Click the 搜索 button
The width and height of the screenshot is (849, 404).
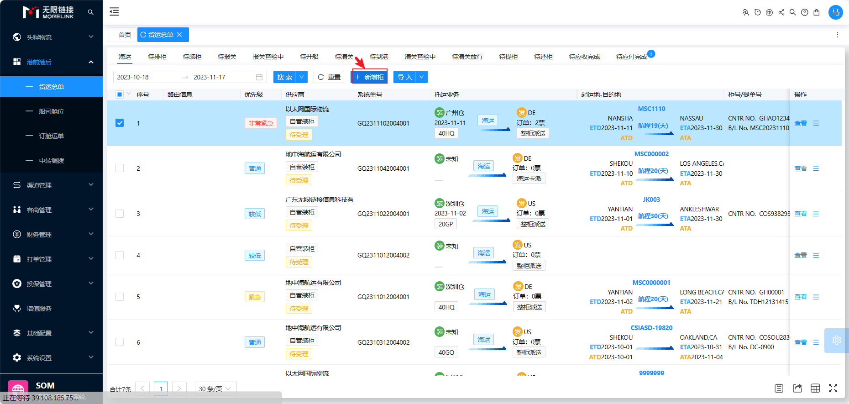pos(285,77)
